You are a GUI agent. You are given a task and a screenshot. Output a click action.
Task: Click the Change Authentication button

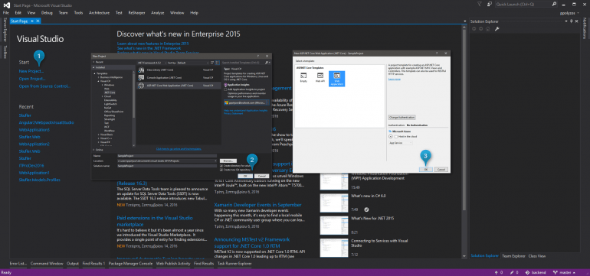click(402, 118)
